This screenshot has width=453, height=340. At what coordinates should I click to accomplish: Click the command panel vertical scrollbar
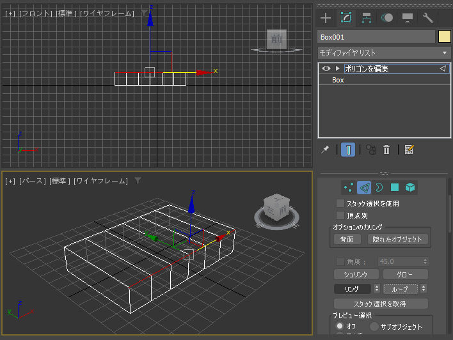[x=450, y=213]
